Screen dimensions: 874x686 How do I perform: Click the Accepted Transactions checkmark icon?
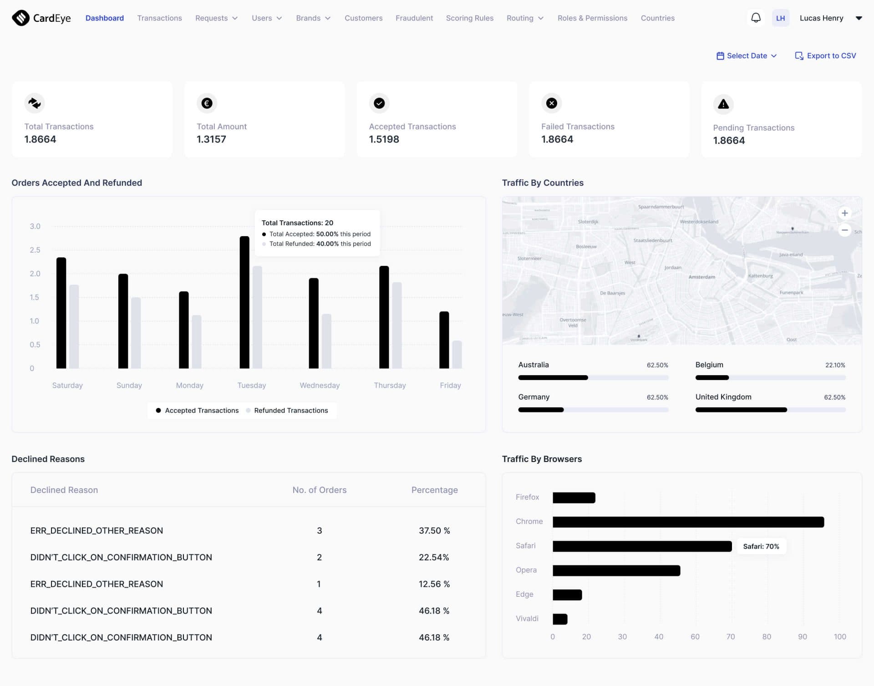coord(379,103)
